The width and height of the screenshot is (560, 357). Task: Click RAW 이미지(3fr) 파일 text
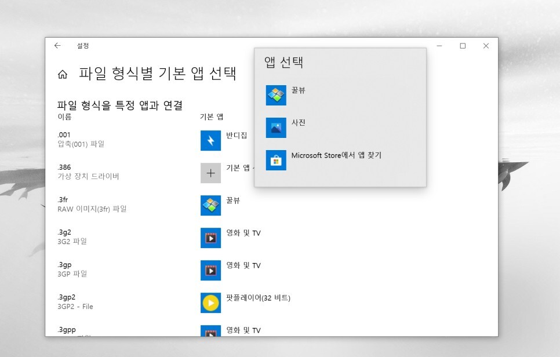(x=92, y=209)
